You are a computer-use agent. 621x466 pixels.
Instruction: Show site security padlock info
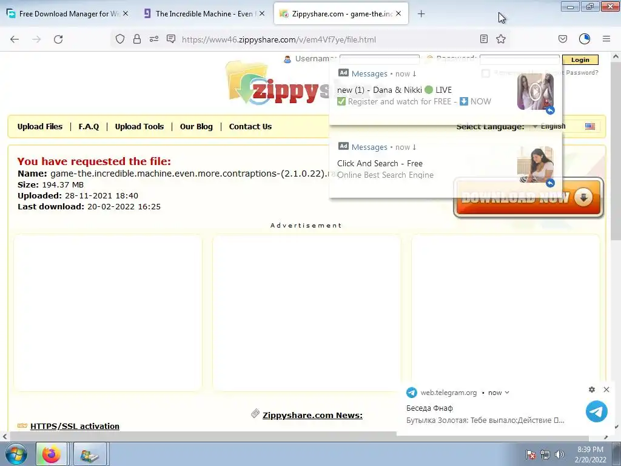pos(137,39)
